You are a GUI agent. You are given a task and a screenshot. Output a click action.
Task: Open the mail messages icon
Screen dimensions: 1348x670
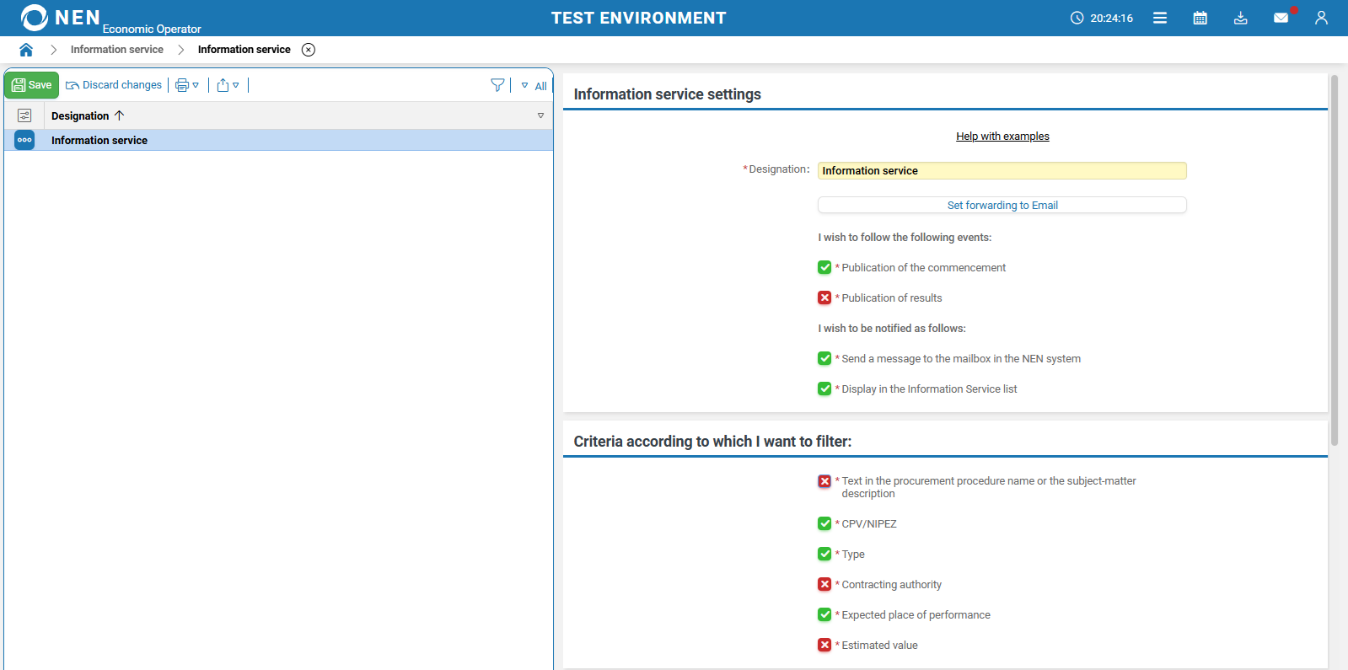tap(1281, 18)
